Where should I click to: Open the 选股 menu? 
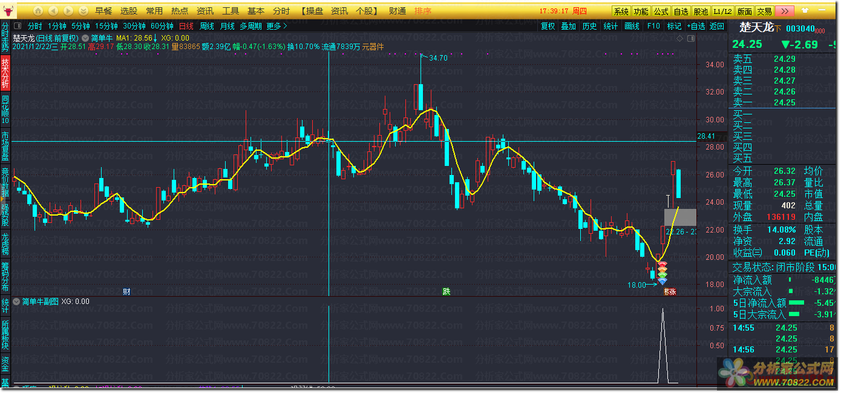[129, 11]
